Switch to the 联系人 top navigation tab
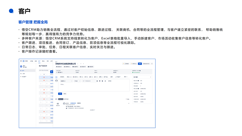The width and height of the screenshot is (242, 136). 43,61
